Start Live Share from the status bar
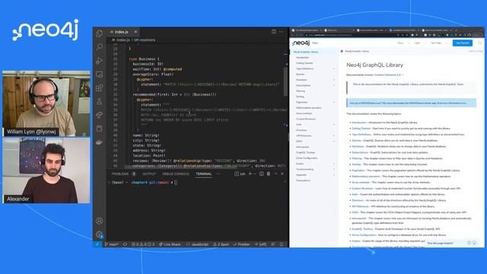Image resolution: width=487 pixels, height=274 pixels. (170, 244)
